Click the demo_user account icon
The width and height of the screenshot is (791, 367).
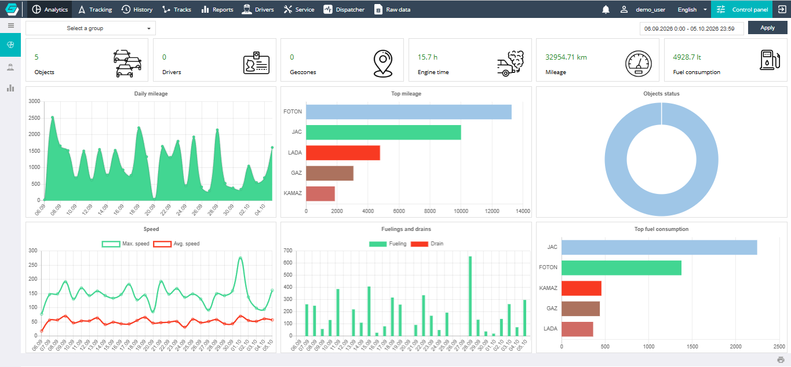[x=624, y=9]
